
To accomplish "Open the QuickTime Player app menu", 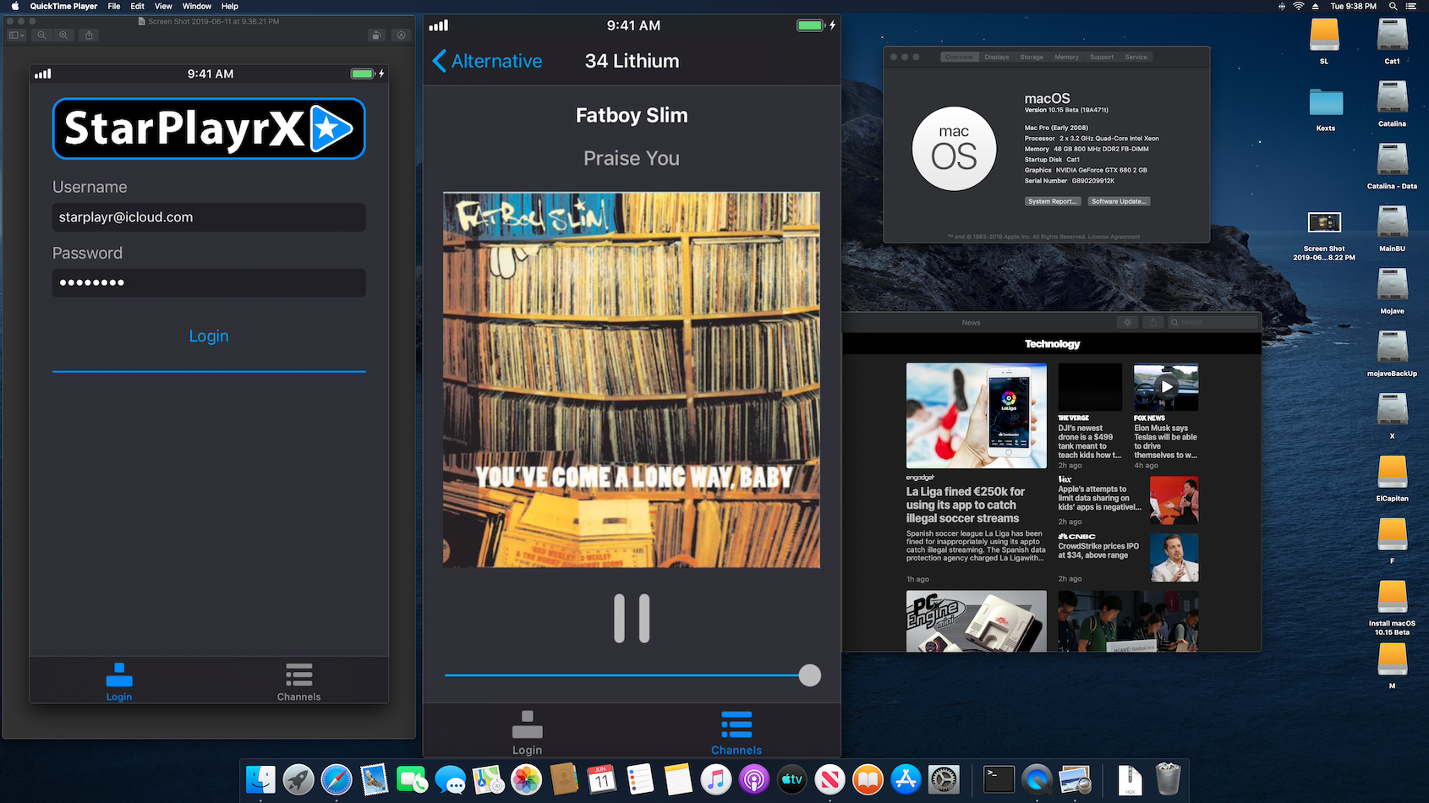I will click(x=63, y=6).
